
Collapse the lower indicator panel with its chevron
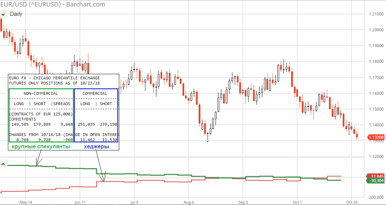[3, 164]
